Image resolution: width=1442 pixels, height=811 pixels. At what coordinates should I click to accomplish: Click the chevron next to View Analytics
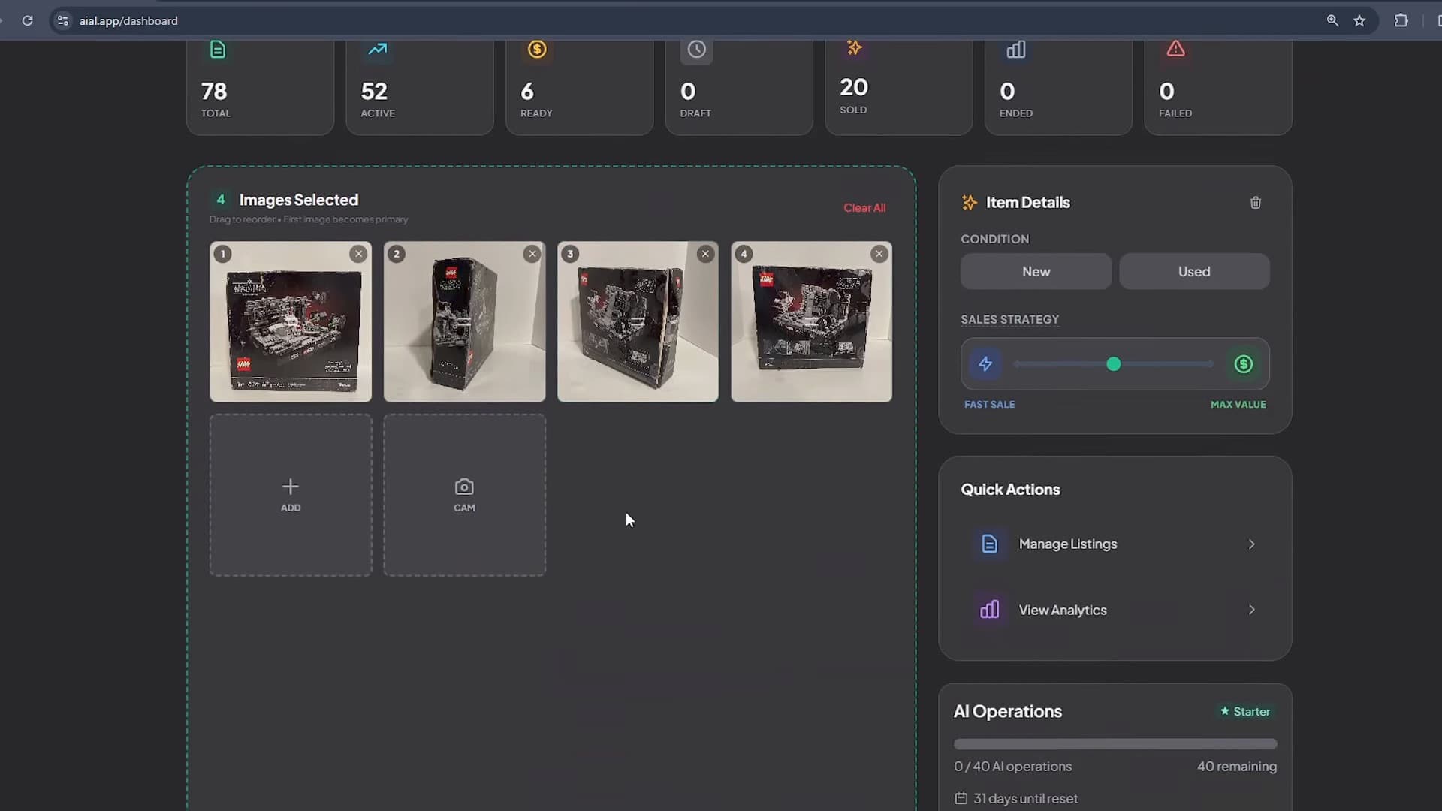click(x=1251, y=610)
